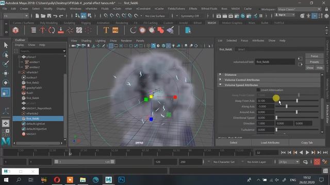Viewport: 330px width, 185px height.
Task: Open Attribute Editor Attributes menu
Action: [258, 41]
